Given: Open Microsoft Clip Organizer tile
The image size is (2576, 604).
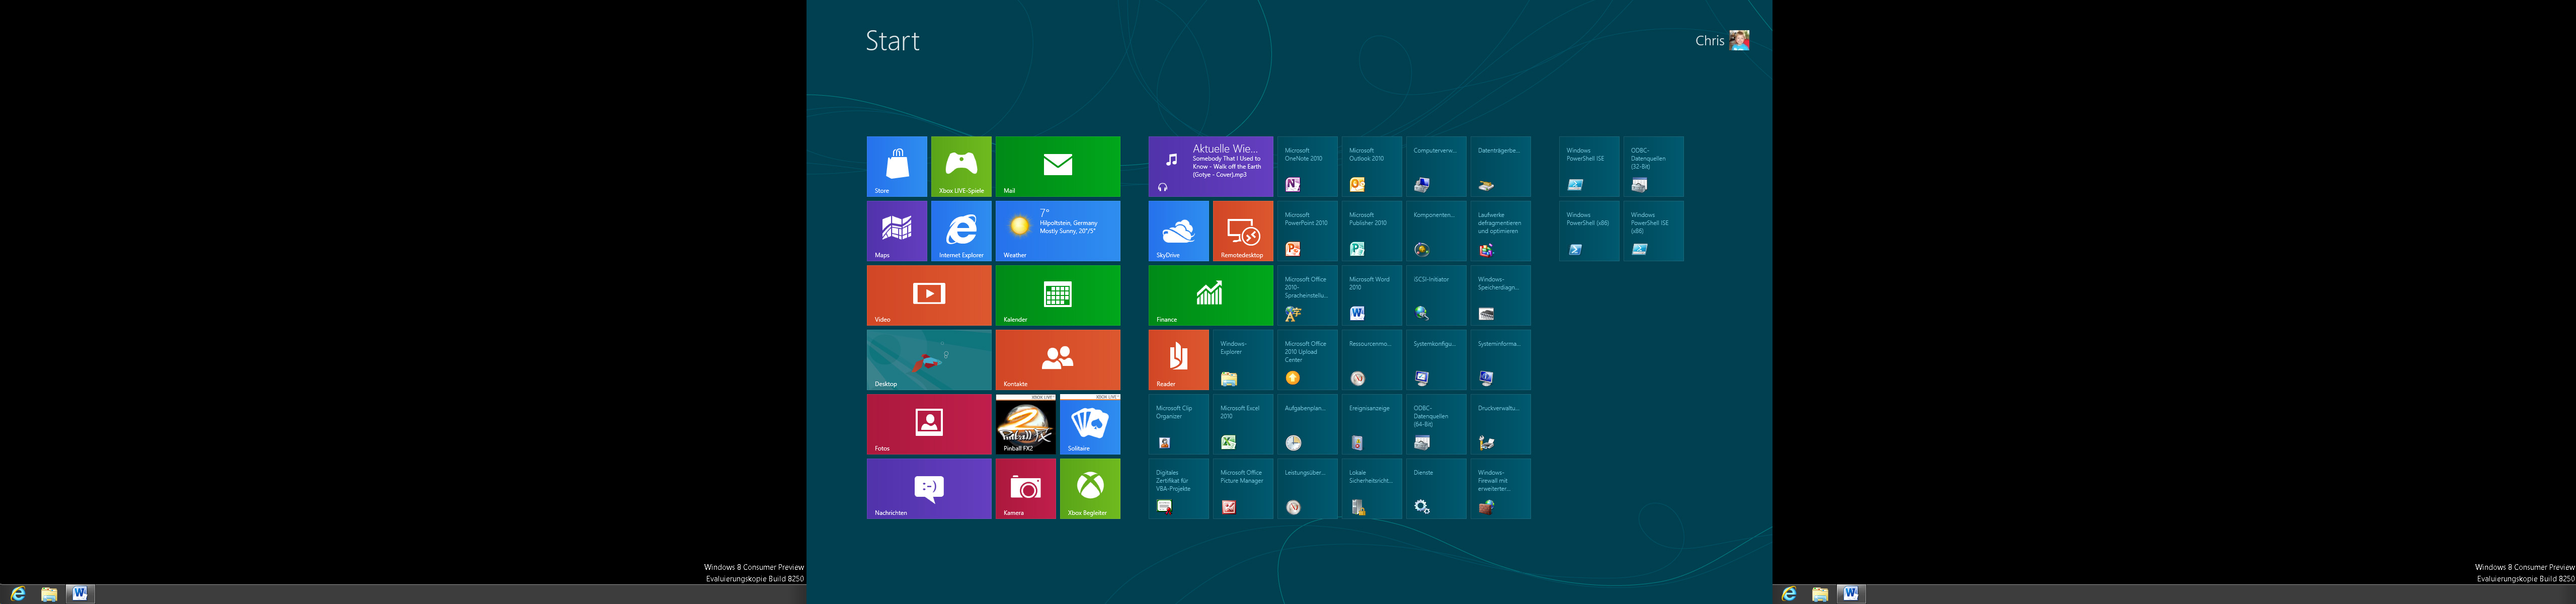Looking at the screenshot, I should click(x=1178, y=424).
